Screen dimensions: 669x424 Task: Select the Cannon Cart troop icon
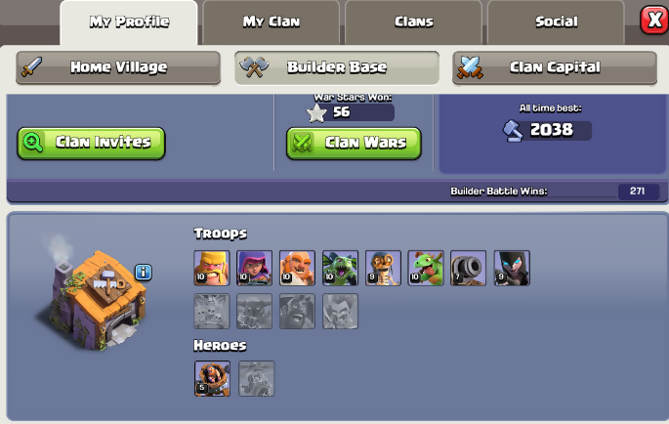(469, 268)
